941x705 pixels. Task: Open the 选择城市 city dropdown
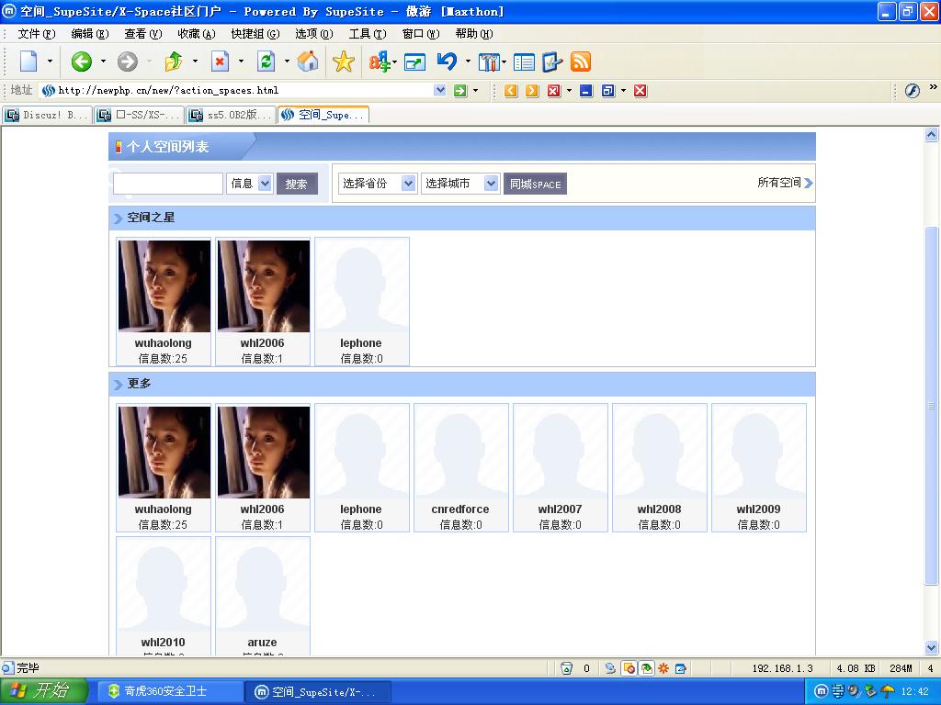[491, 184]
